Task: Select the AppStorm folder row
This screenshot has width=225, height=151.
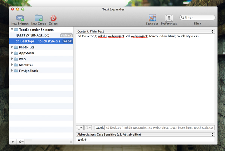Action: point(41,53)
